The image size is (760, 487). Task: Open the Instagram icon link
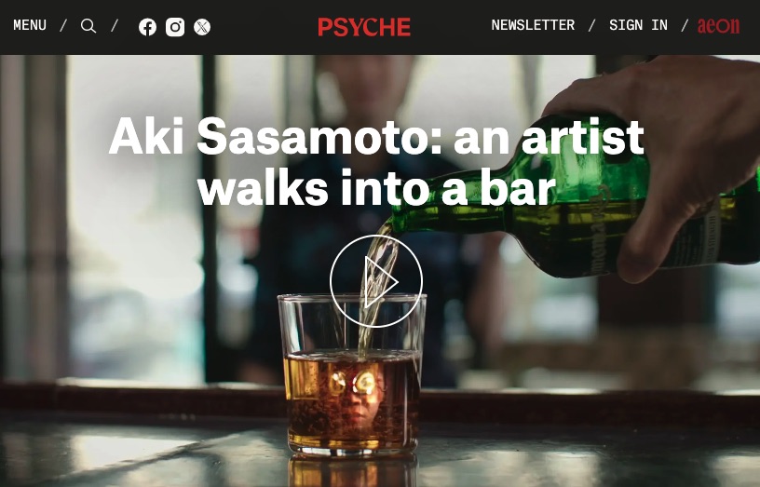click(x=175, y=27)
